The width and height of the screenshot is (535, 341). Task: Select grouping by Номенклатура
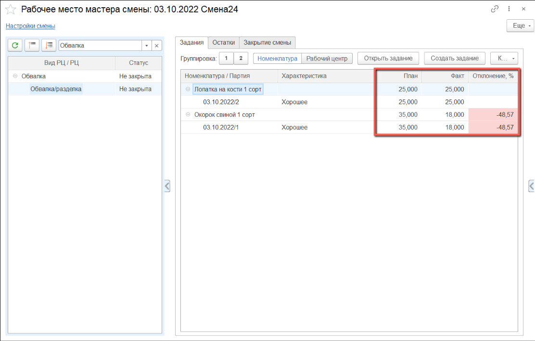[x=277, y=58]
